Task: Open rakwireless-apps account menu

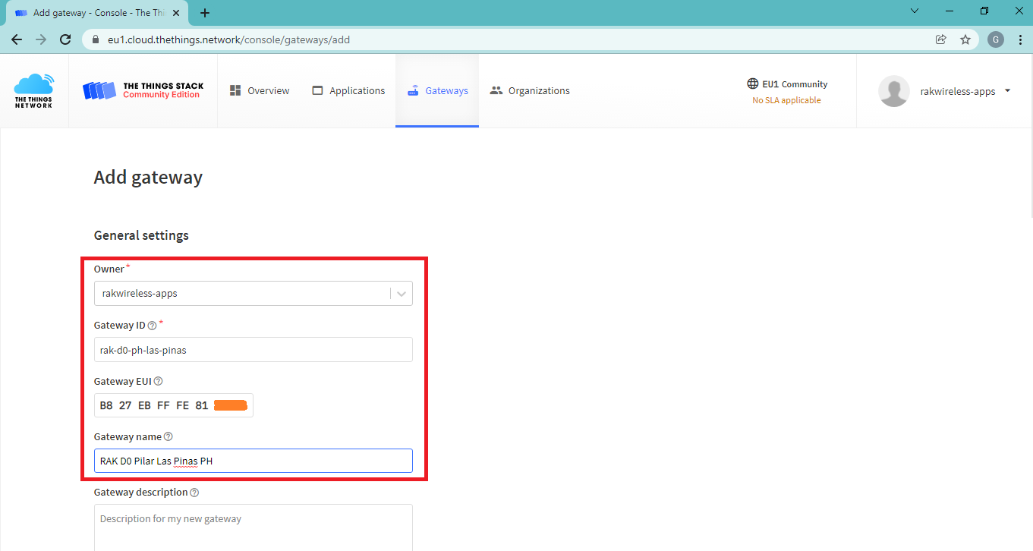Action: pyautogui.click(x=962, y=91)
